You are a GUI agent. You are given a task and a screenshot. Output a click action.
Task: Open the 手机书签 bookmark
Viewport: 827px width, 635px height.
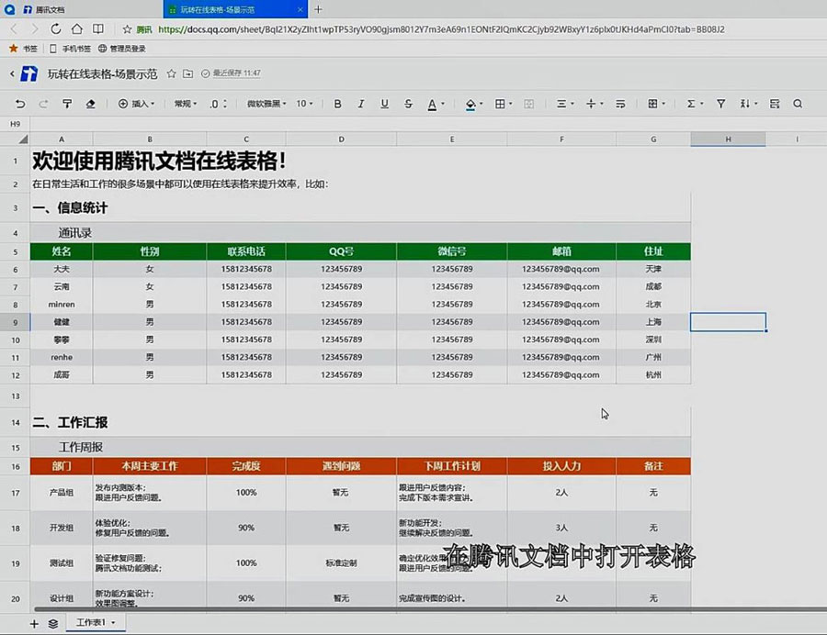point(70,49)
